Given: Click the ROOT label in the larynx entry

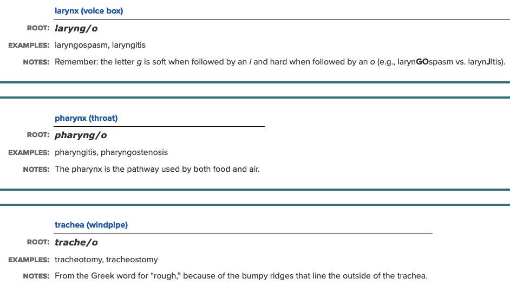Looking at the screenshot, I should pos(38,28).
